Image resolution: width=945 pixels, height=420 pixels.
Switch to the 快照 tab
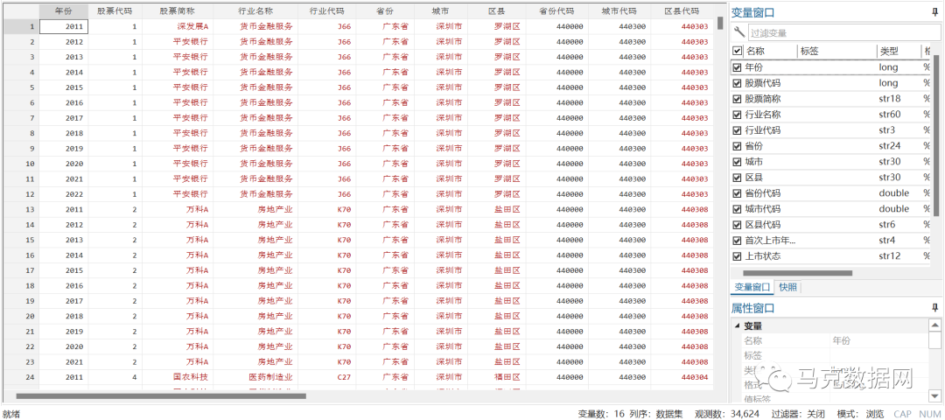click(787, 287)
